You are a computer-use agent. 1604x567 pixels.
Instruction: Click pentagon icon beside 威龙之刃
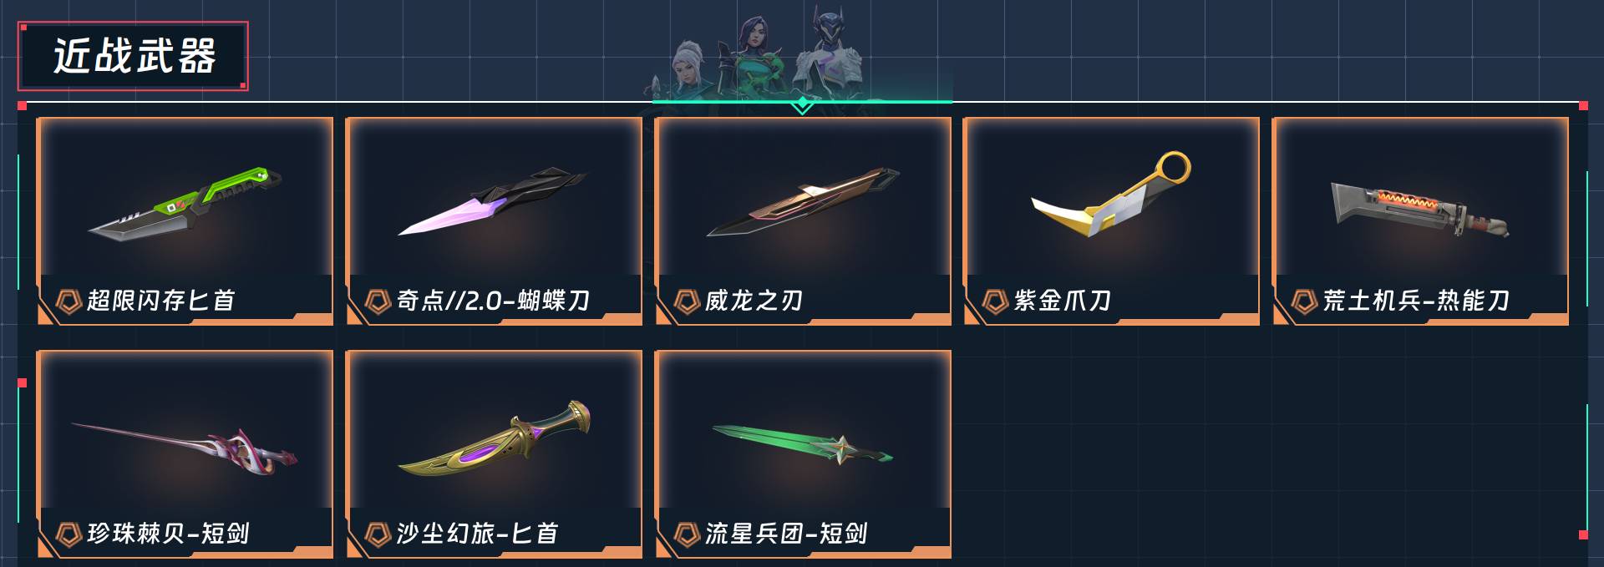(687, 301)
